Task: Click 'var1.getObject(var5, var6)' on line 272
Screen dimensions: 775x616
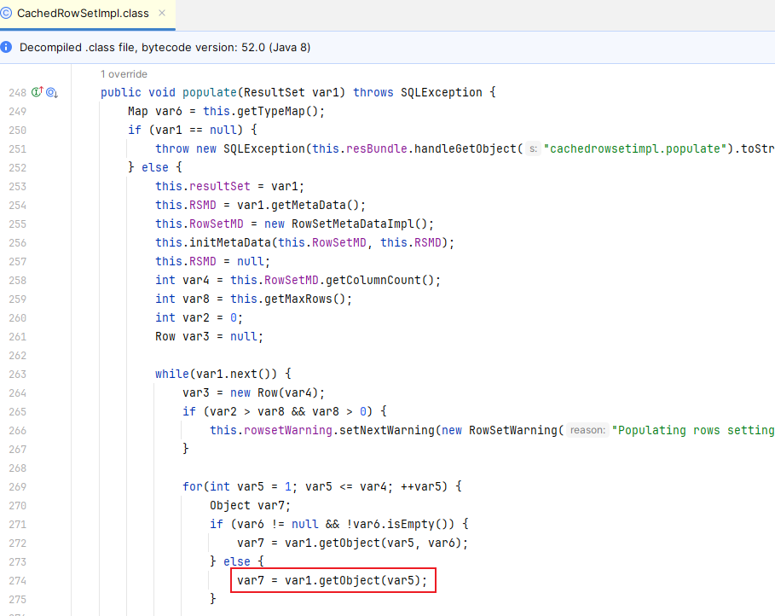Action: pos(373,543)
